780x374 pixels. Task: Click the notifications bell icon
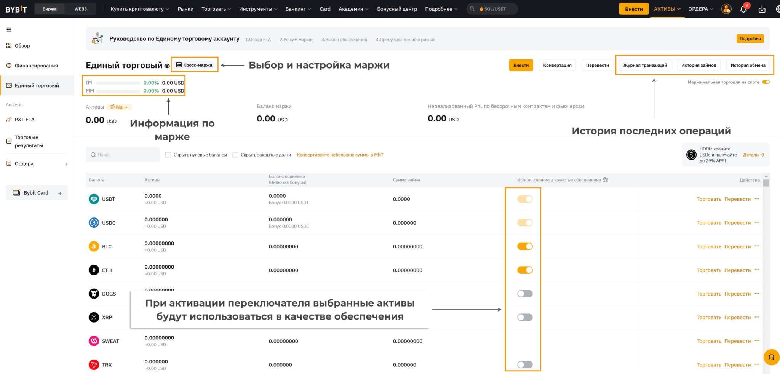coord(743,9)
